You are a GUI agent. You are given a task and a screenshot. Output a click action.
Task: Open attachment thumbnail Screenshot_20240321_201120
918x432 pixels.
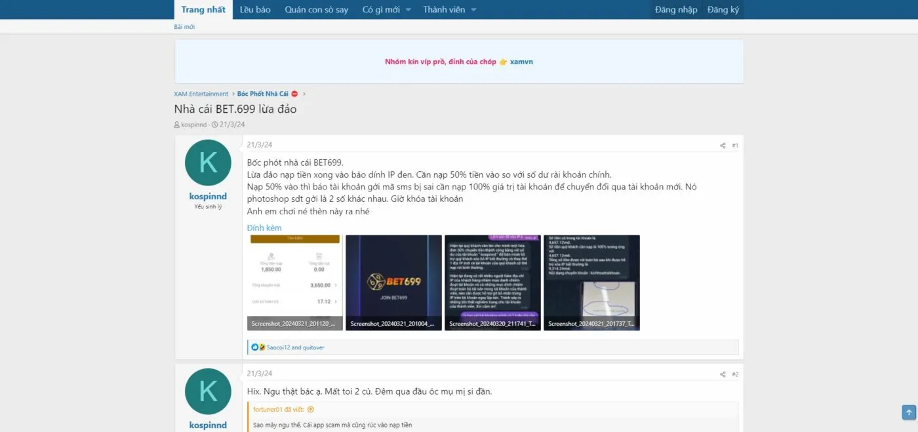point(295,283)
